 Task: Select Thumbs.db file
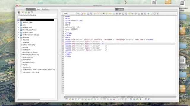[x=26, y=67]
